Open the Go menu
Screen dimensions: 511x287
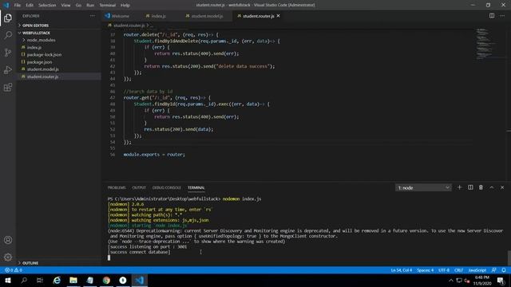tap(78, 5)
